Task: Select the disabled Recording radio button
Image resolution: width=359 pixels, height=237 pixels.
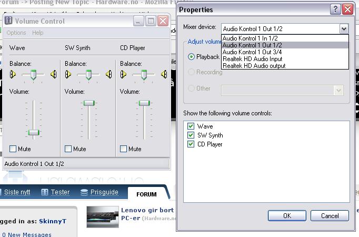Action: (191, 72)
